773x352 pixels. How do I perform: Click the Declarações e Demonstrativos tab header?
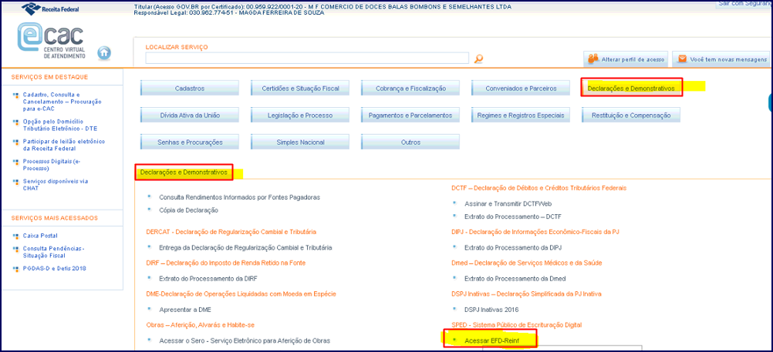(x=184, y=173)
